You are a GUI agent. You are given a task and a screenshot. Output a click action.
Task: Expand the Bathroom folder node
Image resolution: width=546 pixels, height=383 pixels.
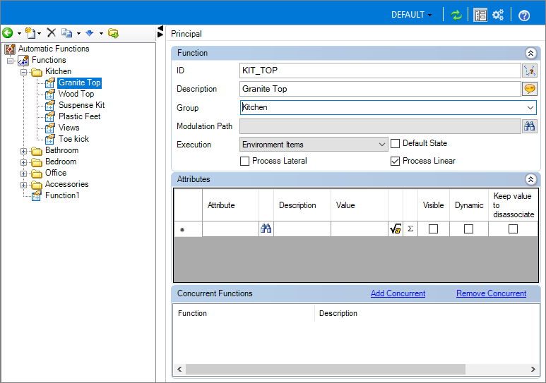click(23, 151)
